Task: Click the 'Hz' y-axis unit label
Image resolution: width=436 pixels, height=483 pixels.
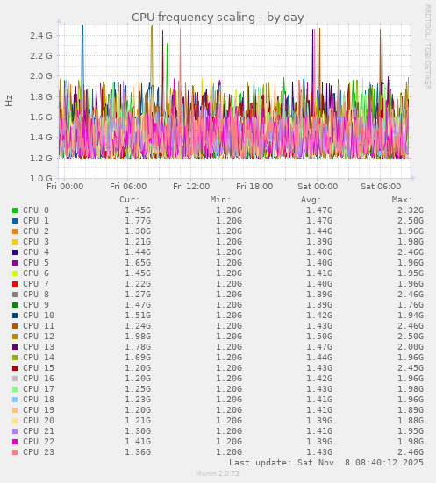Action: (x=10, y=101)
